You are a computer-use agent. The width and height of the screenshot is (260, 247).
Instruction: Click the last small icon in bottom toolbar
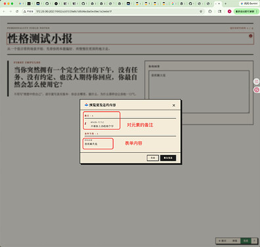coord(254,241)
